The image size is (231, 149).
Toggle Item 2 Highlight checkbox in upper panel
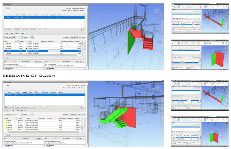tap(64, 61)
